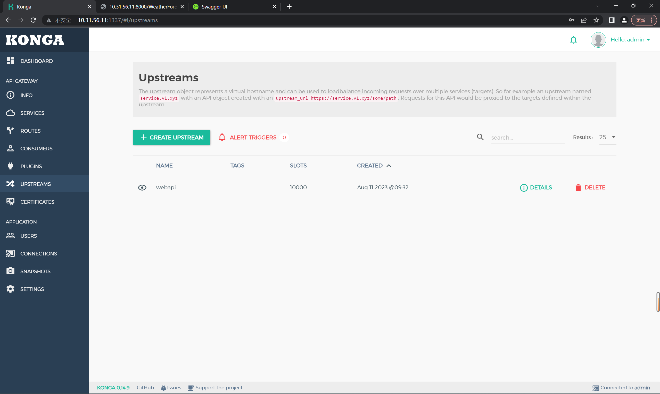The width and height of the screenshot is (660, 394).
Task: Click the share page icon
Action: tap(584, 20)
